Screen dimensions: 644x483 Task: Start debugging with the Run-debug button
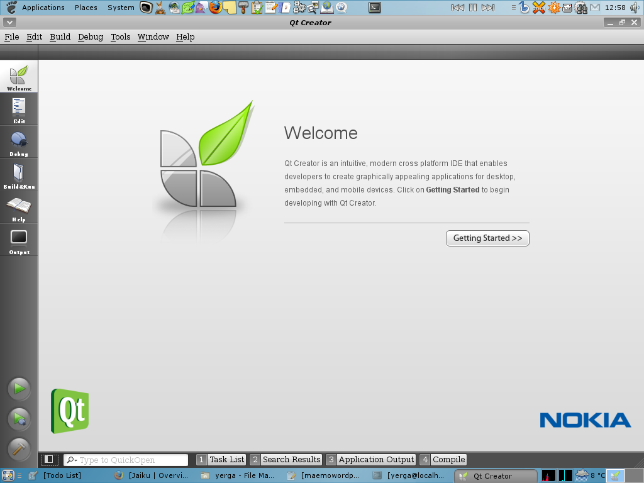[19, 419]
